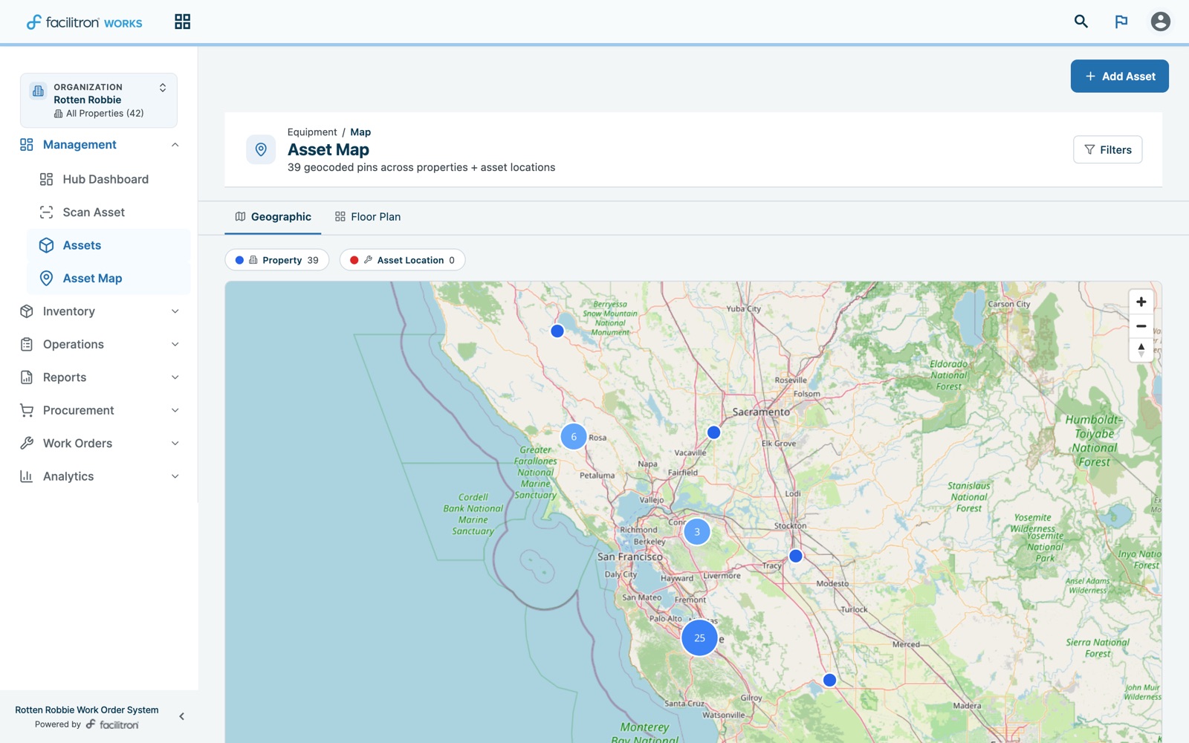Collapse the Management section
The height and width of the screenshot is (743, 1189).
pyautogui.click(x=99, y=145)
